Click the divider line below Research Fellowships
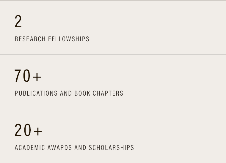The height and width of the screenshot is (163, 226). click(x=113, y=54)
